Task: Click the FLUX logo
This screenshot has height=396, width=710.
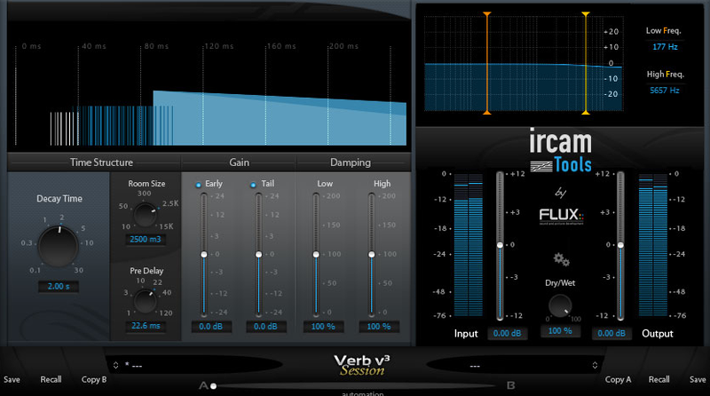Action: click(560, 217)
